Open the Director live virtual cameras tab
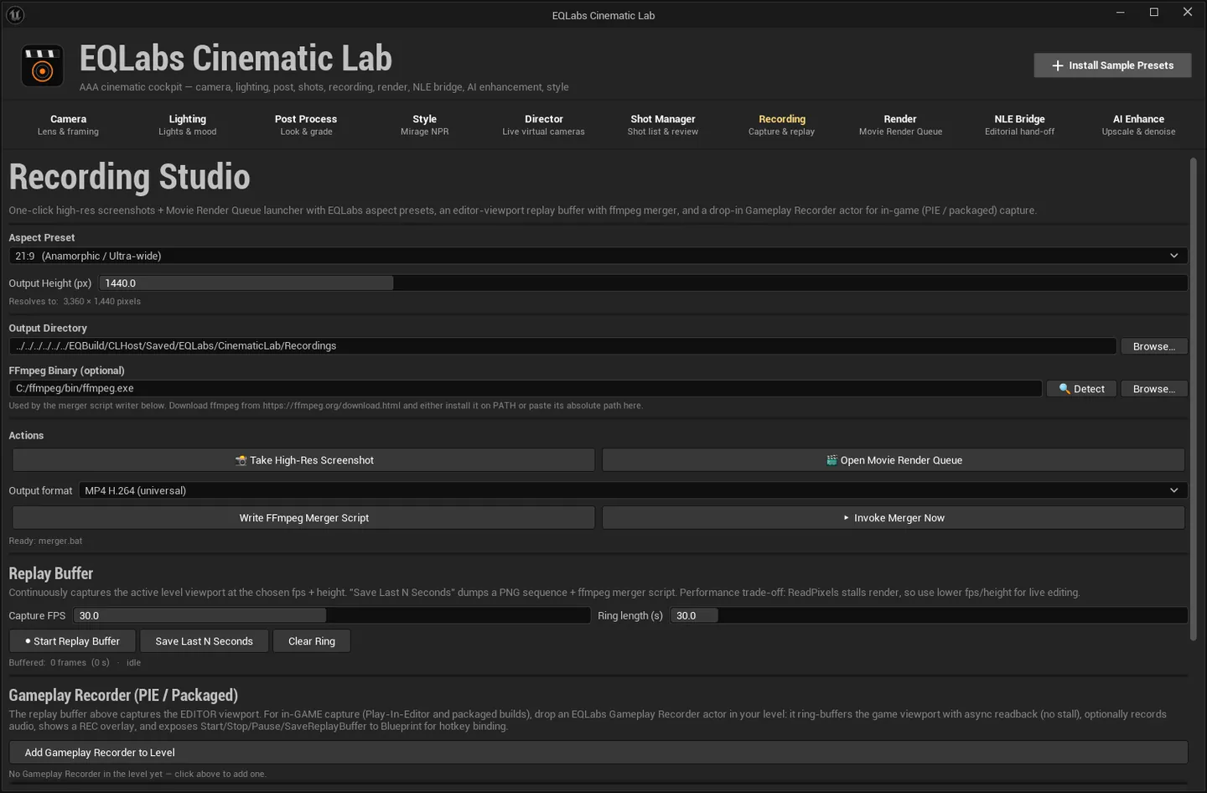Image resolution: width=1207 pixels, height=793 pixels. pyautogui.click(x=544, y=125)
